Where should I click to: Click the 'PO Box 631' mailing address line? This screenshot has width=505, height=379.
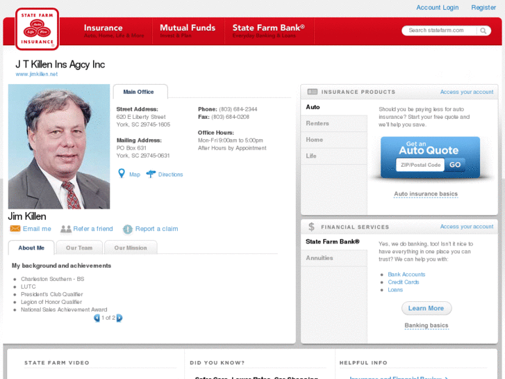click(131, 148)
